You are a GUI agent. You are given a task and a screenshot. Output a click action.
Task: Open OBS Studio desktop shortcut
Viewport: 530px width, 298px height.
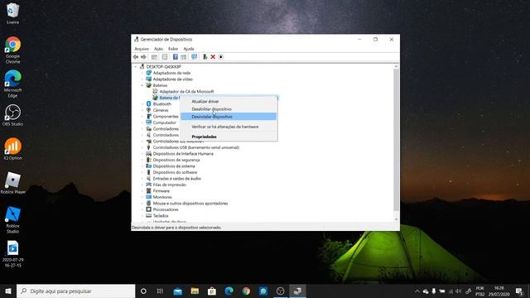click(12, 115)
